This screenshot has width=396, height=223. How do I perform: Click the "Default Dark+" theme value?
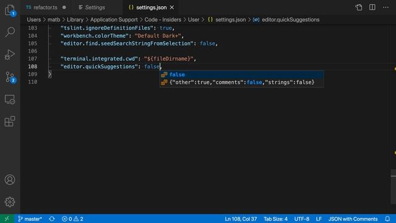point(158,36)
